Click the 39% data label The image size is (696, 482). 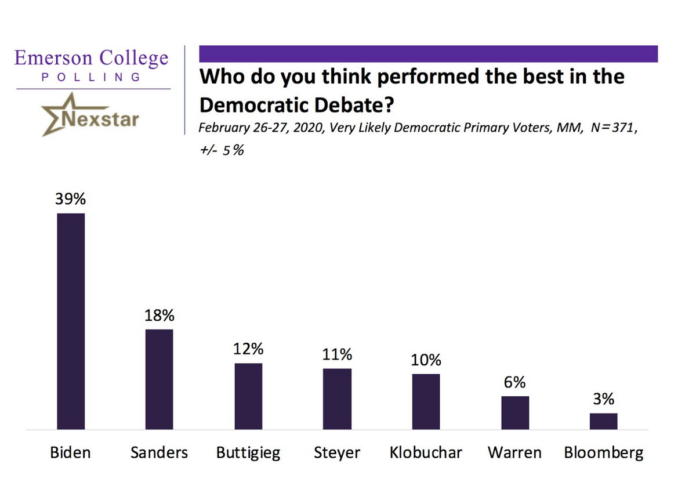pyautogui.click(x=71, y=200)
